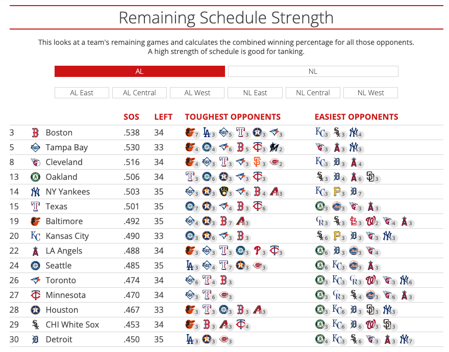Select the AL league tab
The image size is (449, 352).
pyautogui.click(x=139, y=71)
